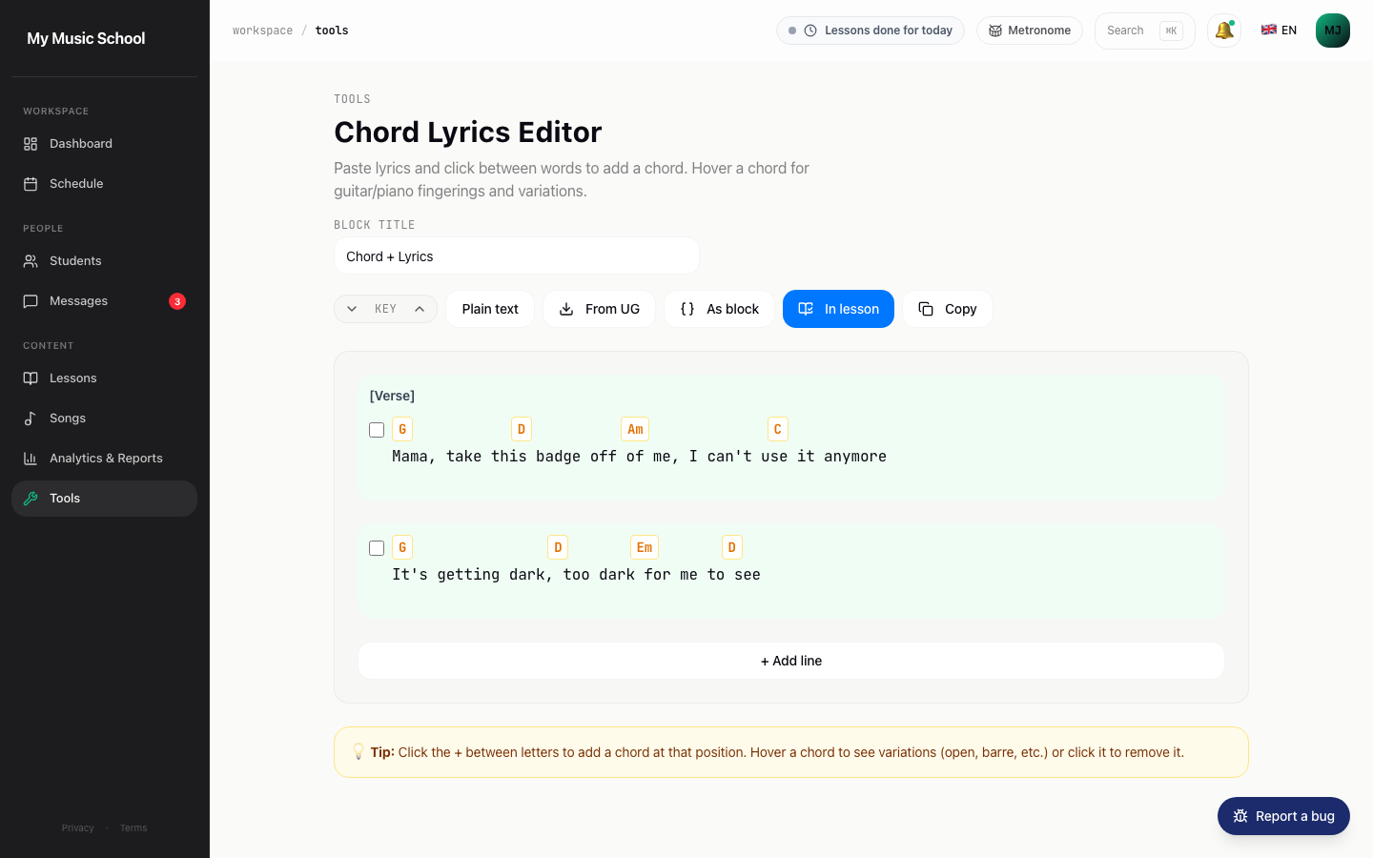
Task: Click the tools breadcrumb
Action: point(332,31)
